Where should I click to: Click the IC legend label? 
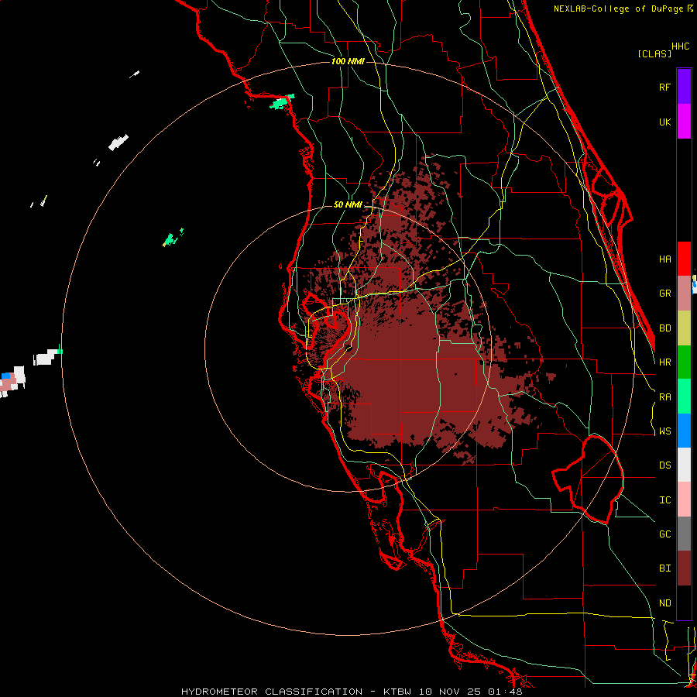coord(664,500)
